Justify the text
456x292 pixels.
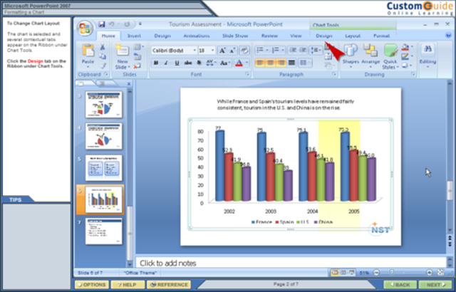click(291, 63)
